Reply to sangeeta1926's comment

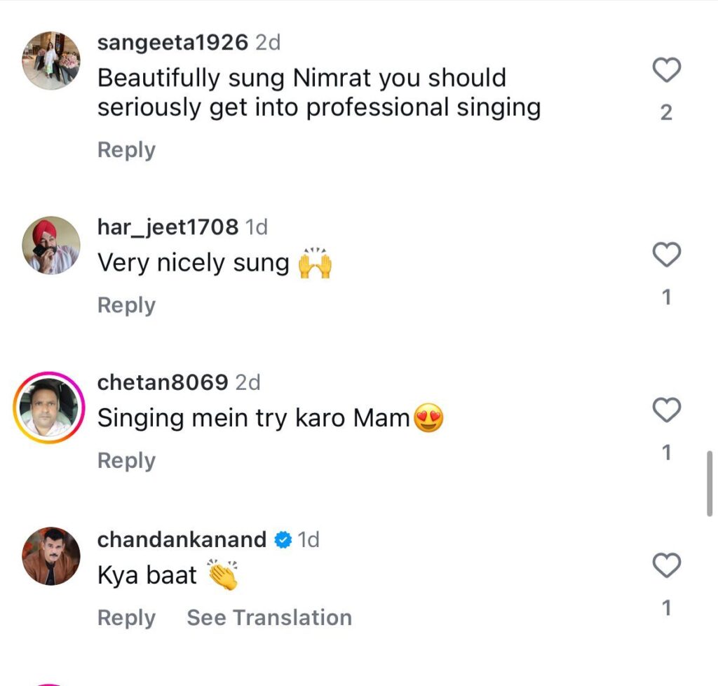click(126, 150)
